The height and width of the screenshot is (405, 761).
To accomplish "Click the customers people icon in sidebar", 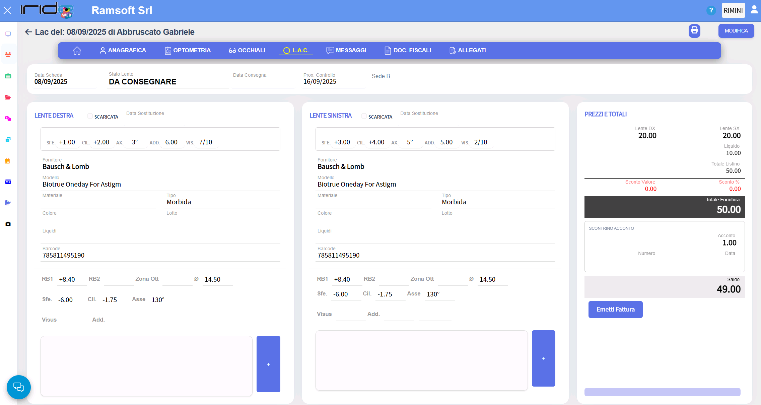I will point(8,55).
